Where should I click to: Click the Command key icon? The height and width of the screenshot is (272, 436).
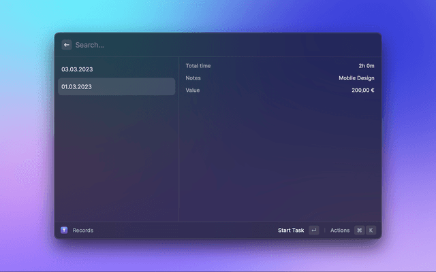[x=359, y=231]
